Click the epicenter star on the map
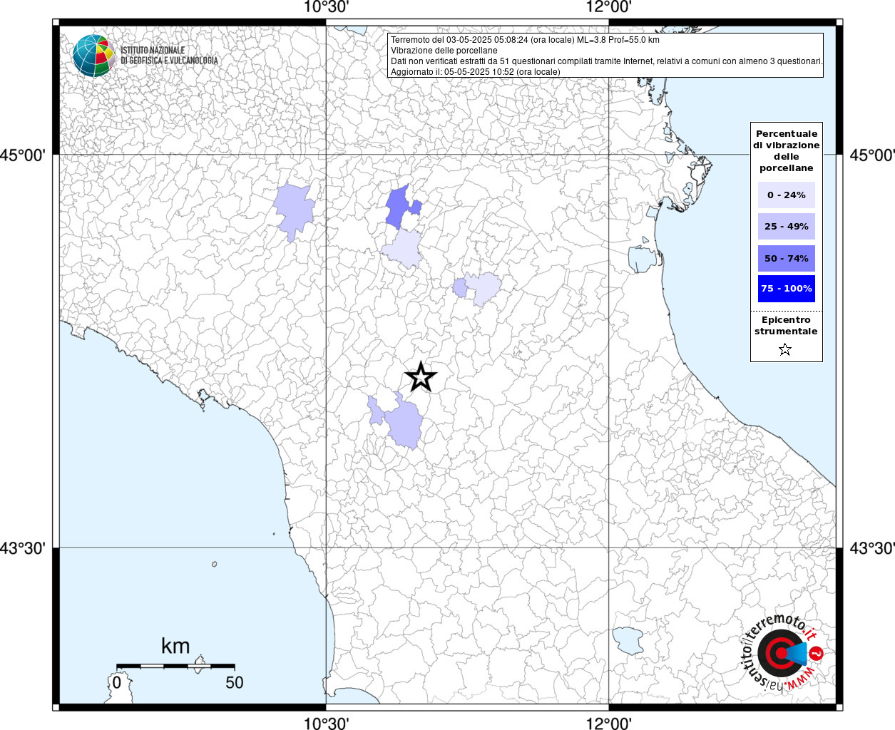 [x=421, y=376]
